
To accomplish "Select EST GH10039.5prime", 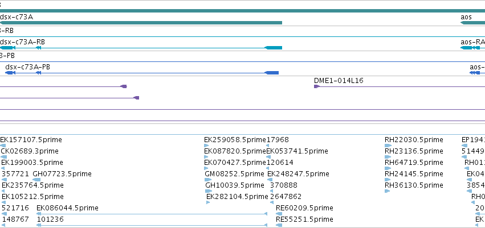I will (235, 185).
